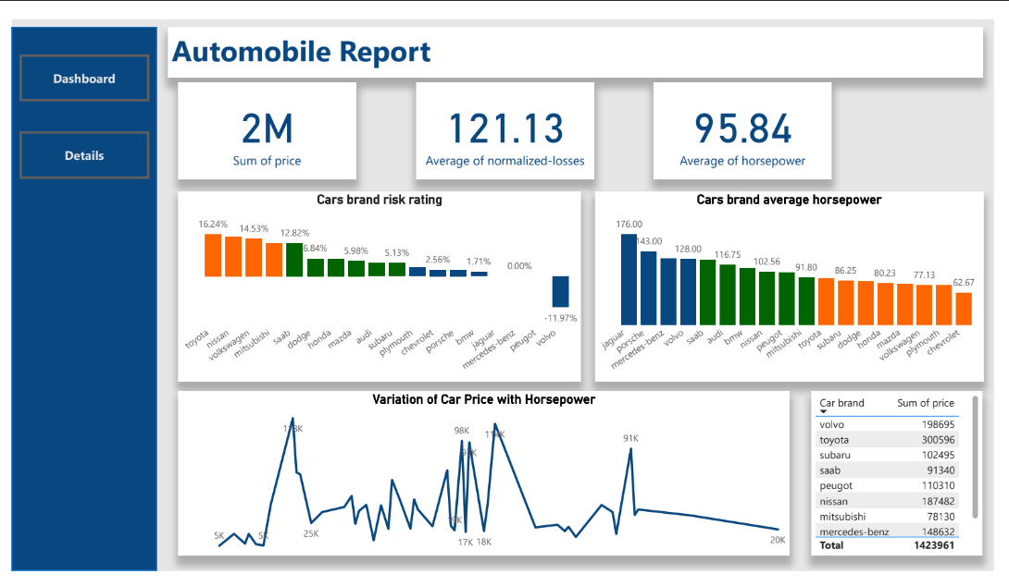The image size is (1009, 586).
Task: Click the Average of horsepower card
Action: point(742,131)
